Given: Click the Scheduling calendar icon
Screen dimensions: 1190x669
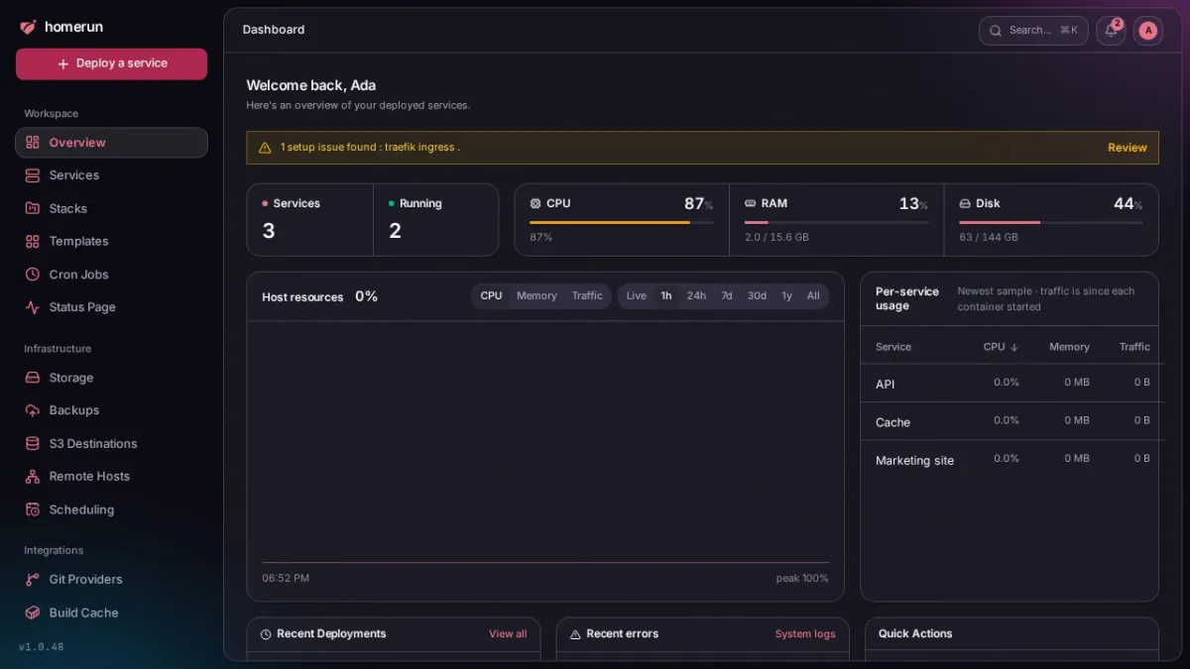Looking at the screenshot, I should (33, 509).
